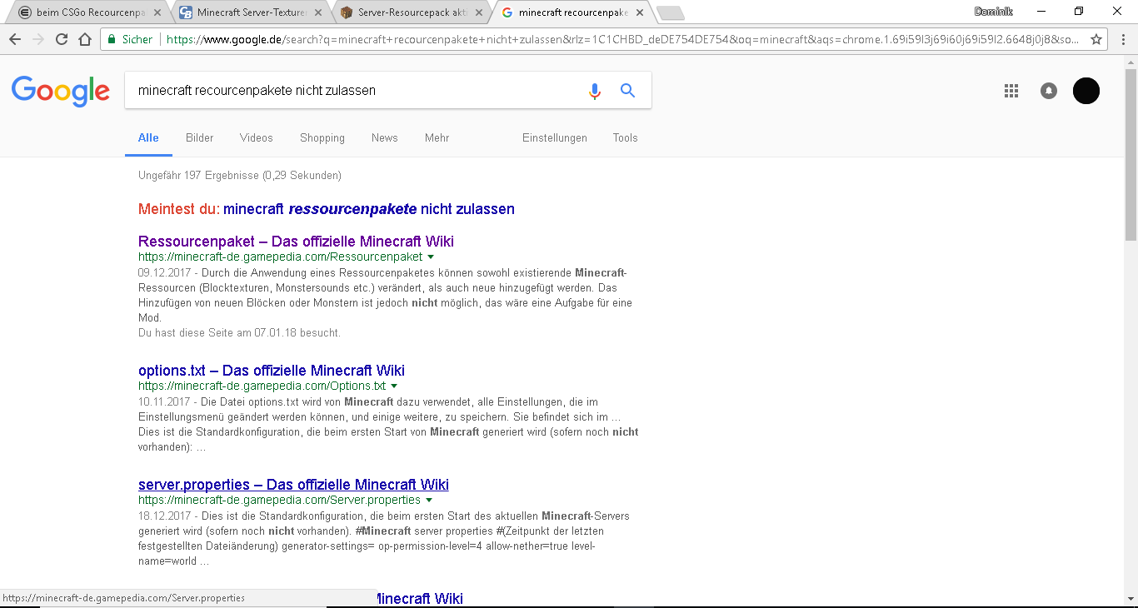Open the Google account avatar
The image size is (1138, 608).
(x=1086, y=91)
